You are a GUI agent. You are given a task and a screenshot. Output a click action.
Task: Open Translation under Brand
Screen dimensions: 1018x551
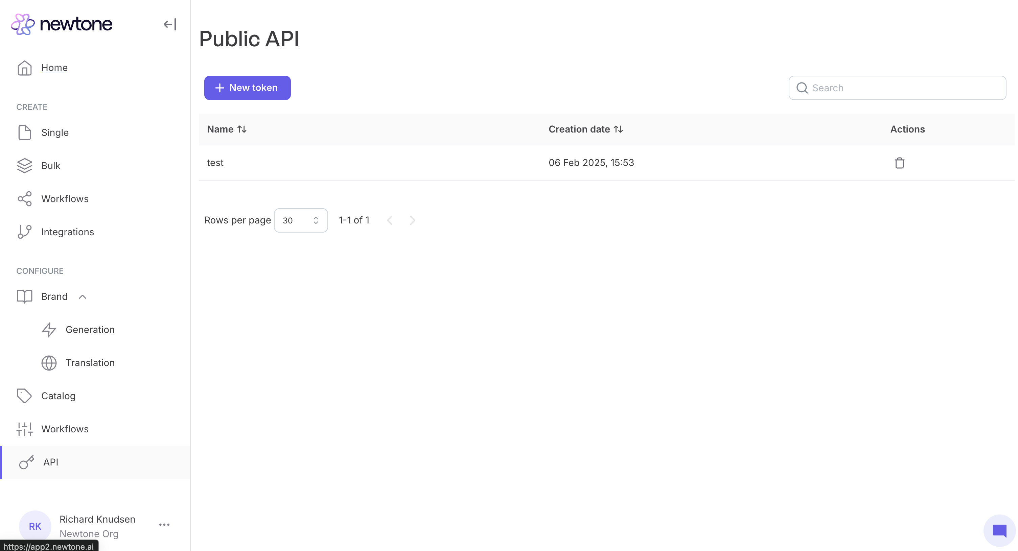tap(90, 363)
